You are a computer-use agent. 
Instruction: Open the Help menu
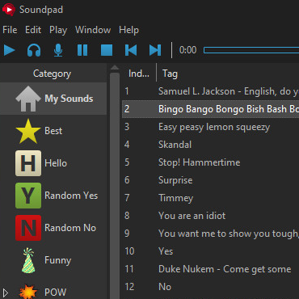click(x=128, y=30)
